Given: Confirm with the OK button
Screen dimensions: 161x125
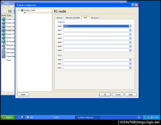Looking at the screenshot, I should click(105, 95).
